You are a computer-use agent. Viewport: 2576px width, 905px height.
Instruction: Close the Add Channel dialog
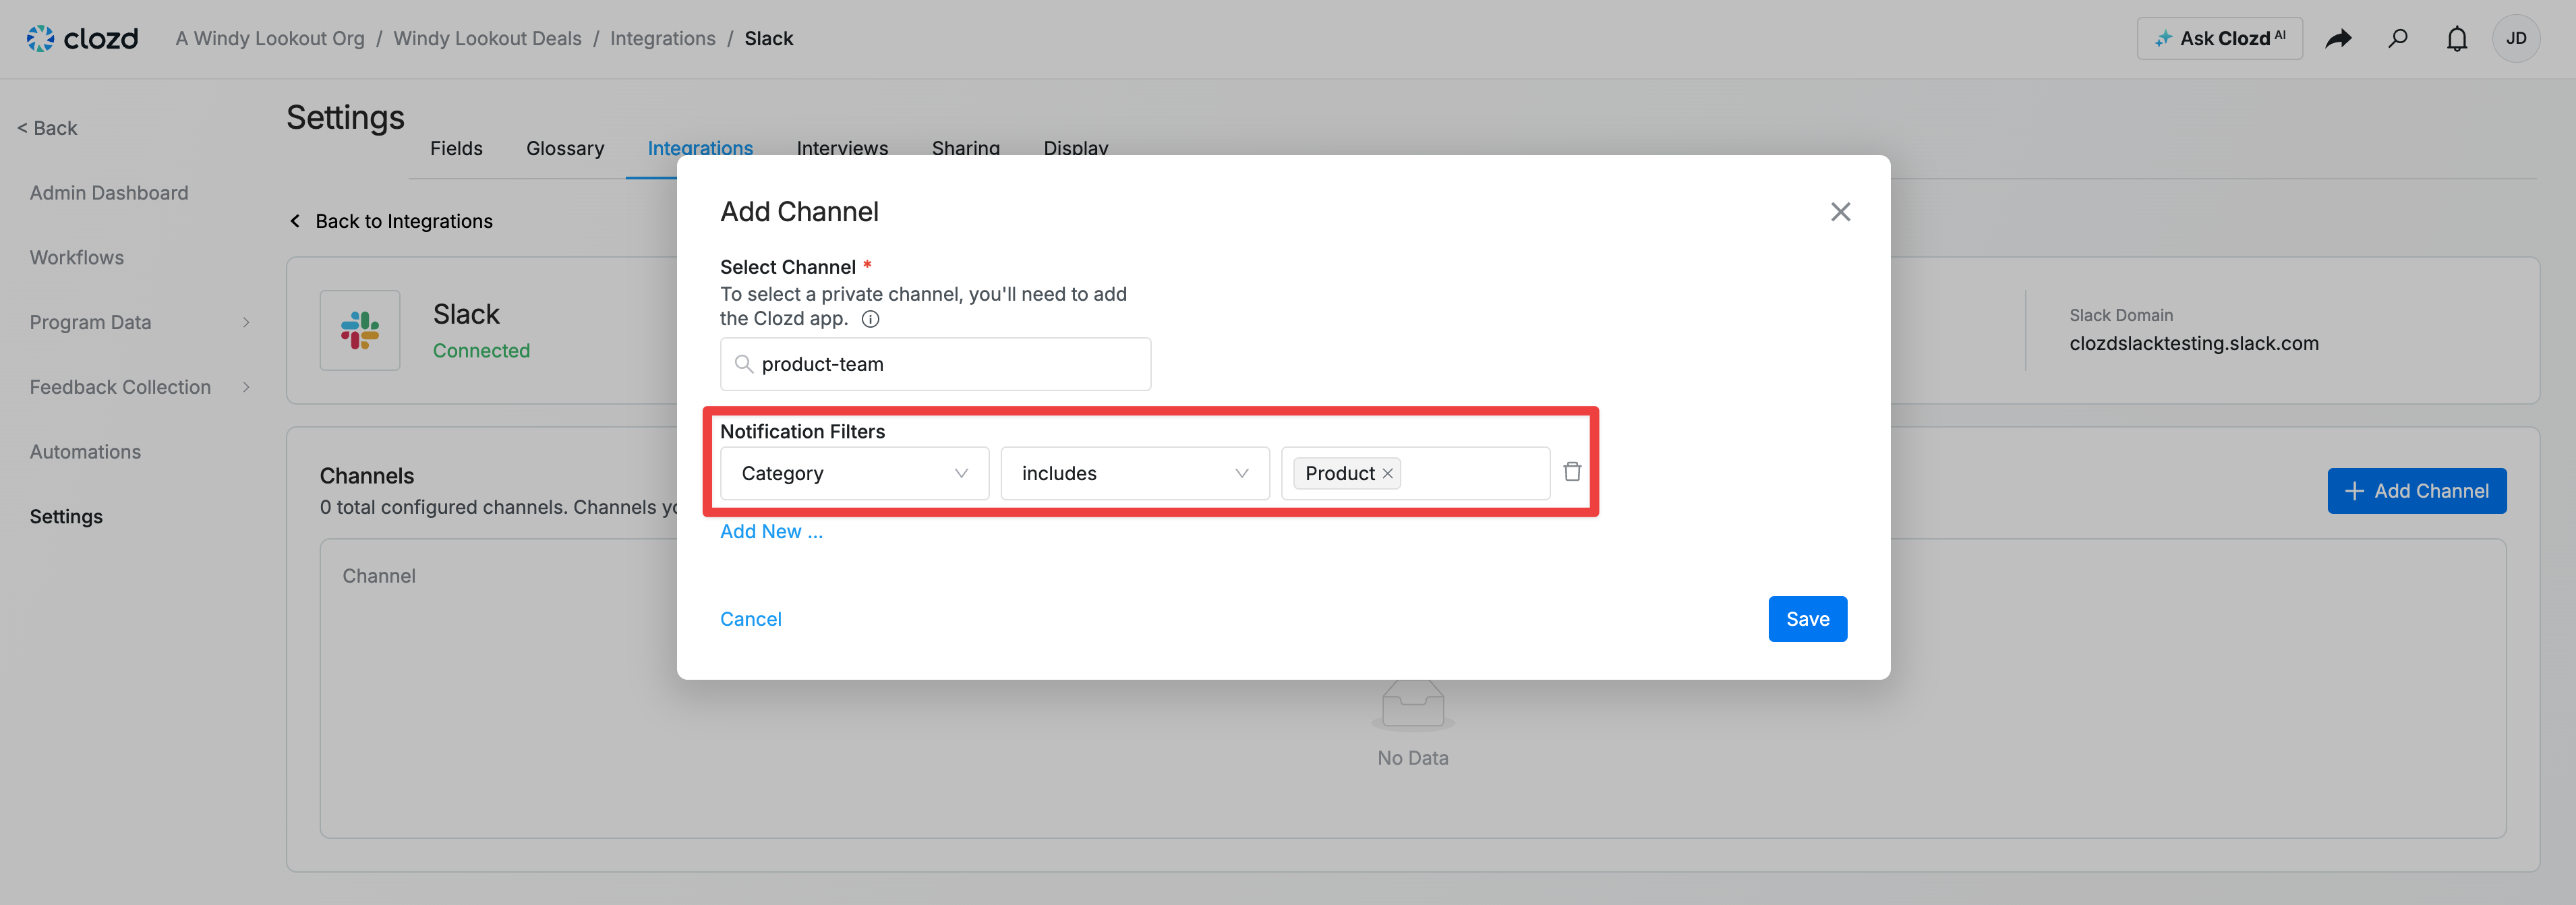point(1839,212)
